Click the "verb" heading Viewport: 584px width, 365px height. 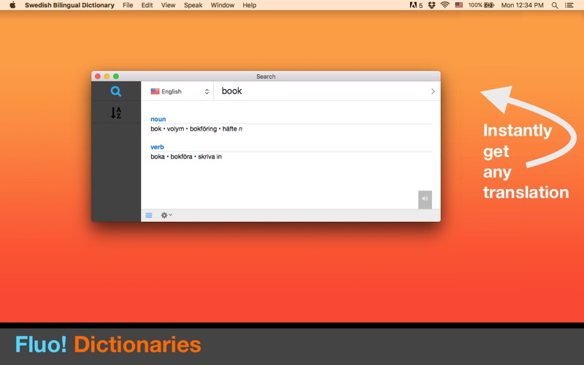[157, 147]
